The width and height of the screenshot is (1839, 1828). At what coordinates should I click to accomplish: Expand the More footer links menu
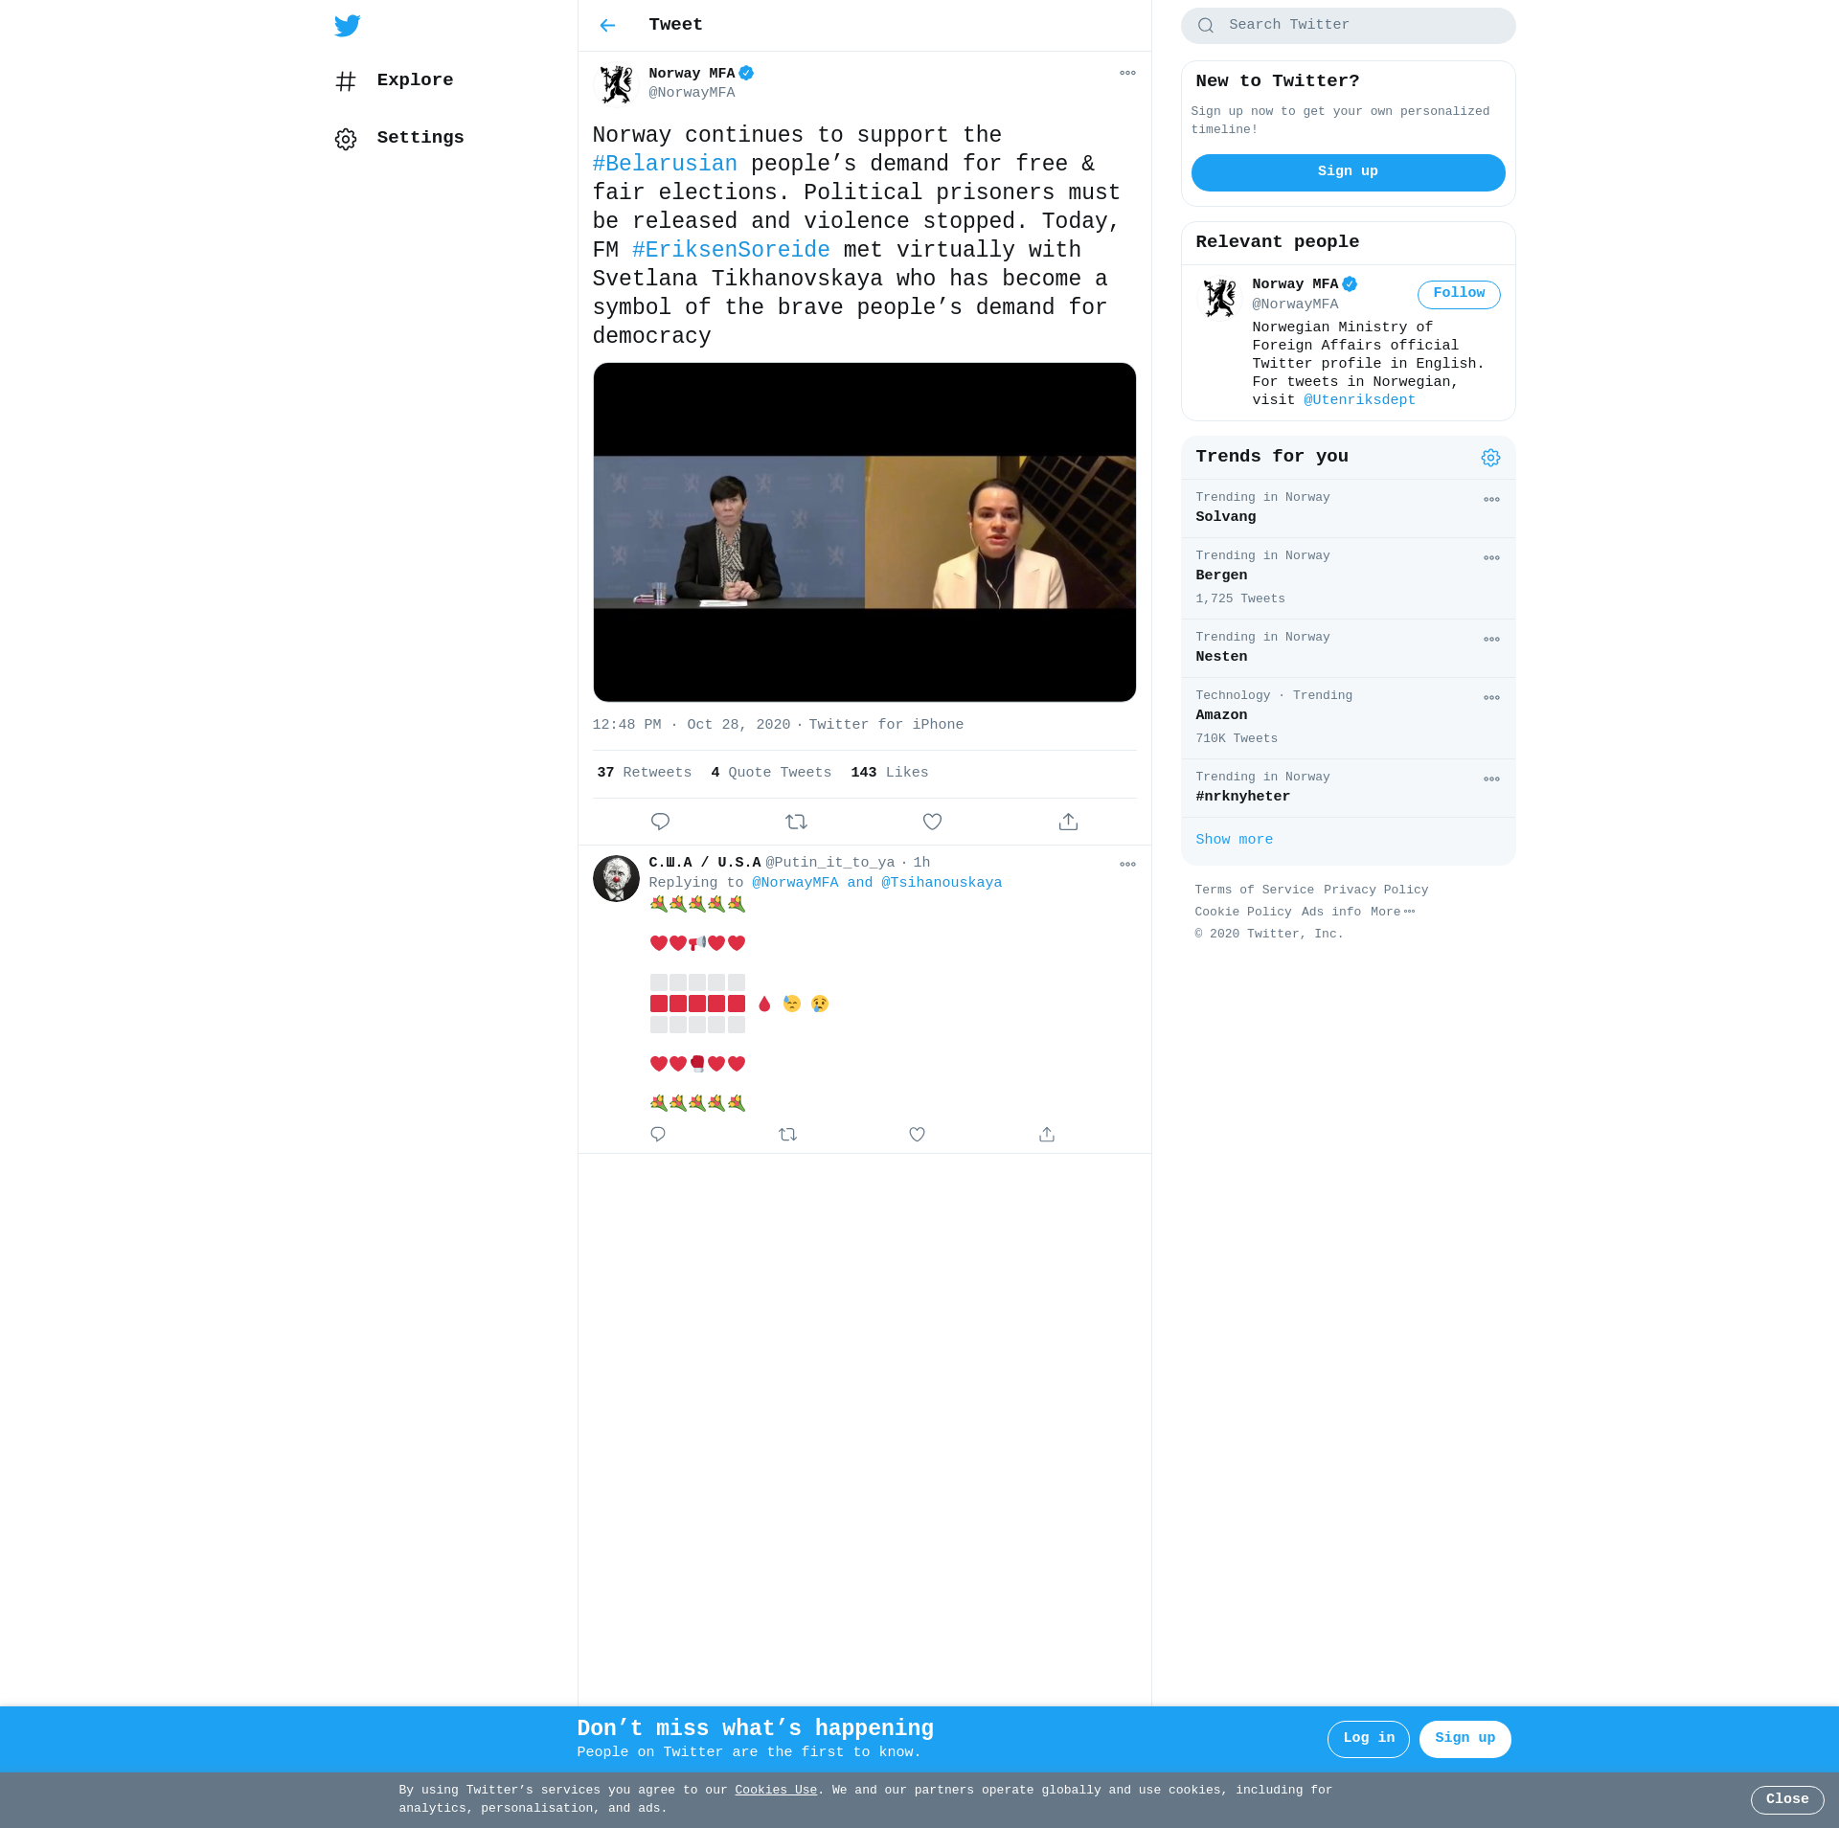click(1392, 912)
